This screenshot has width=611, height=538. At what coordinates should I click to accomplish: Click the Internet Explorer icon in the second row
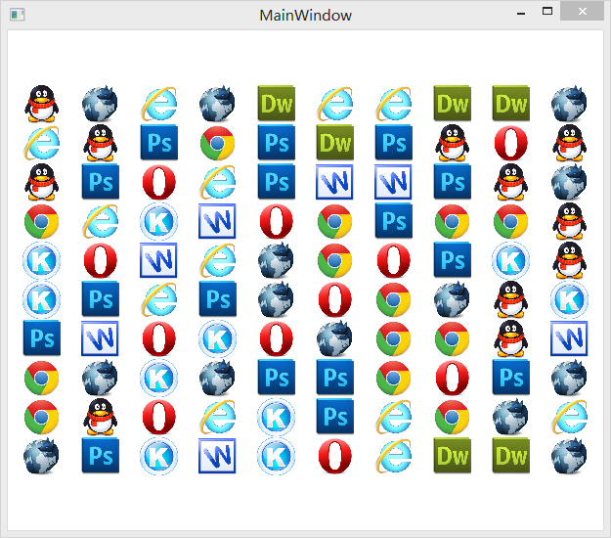click(x=42, y=143)
